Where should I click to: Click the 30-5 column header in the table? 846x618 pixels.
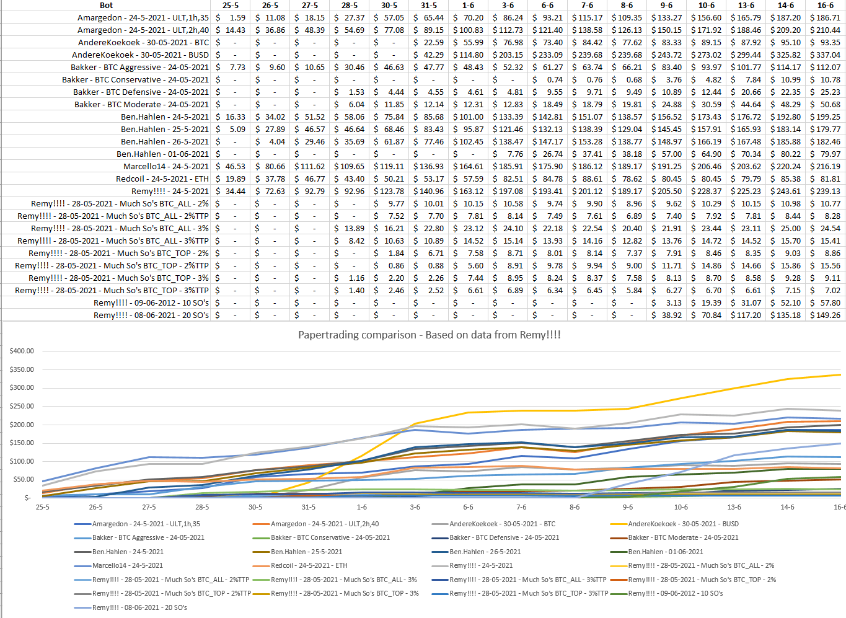tap(389, 6)
